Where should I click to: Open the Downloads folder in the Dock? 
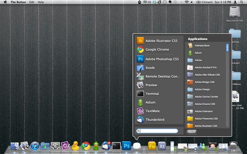coord(45,146)
